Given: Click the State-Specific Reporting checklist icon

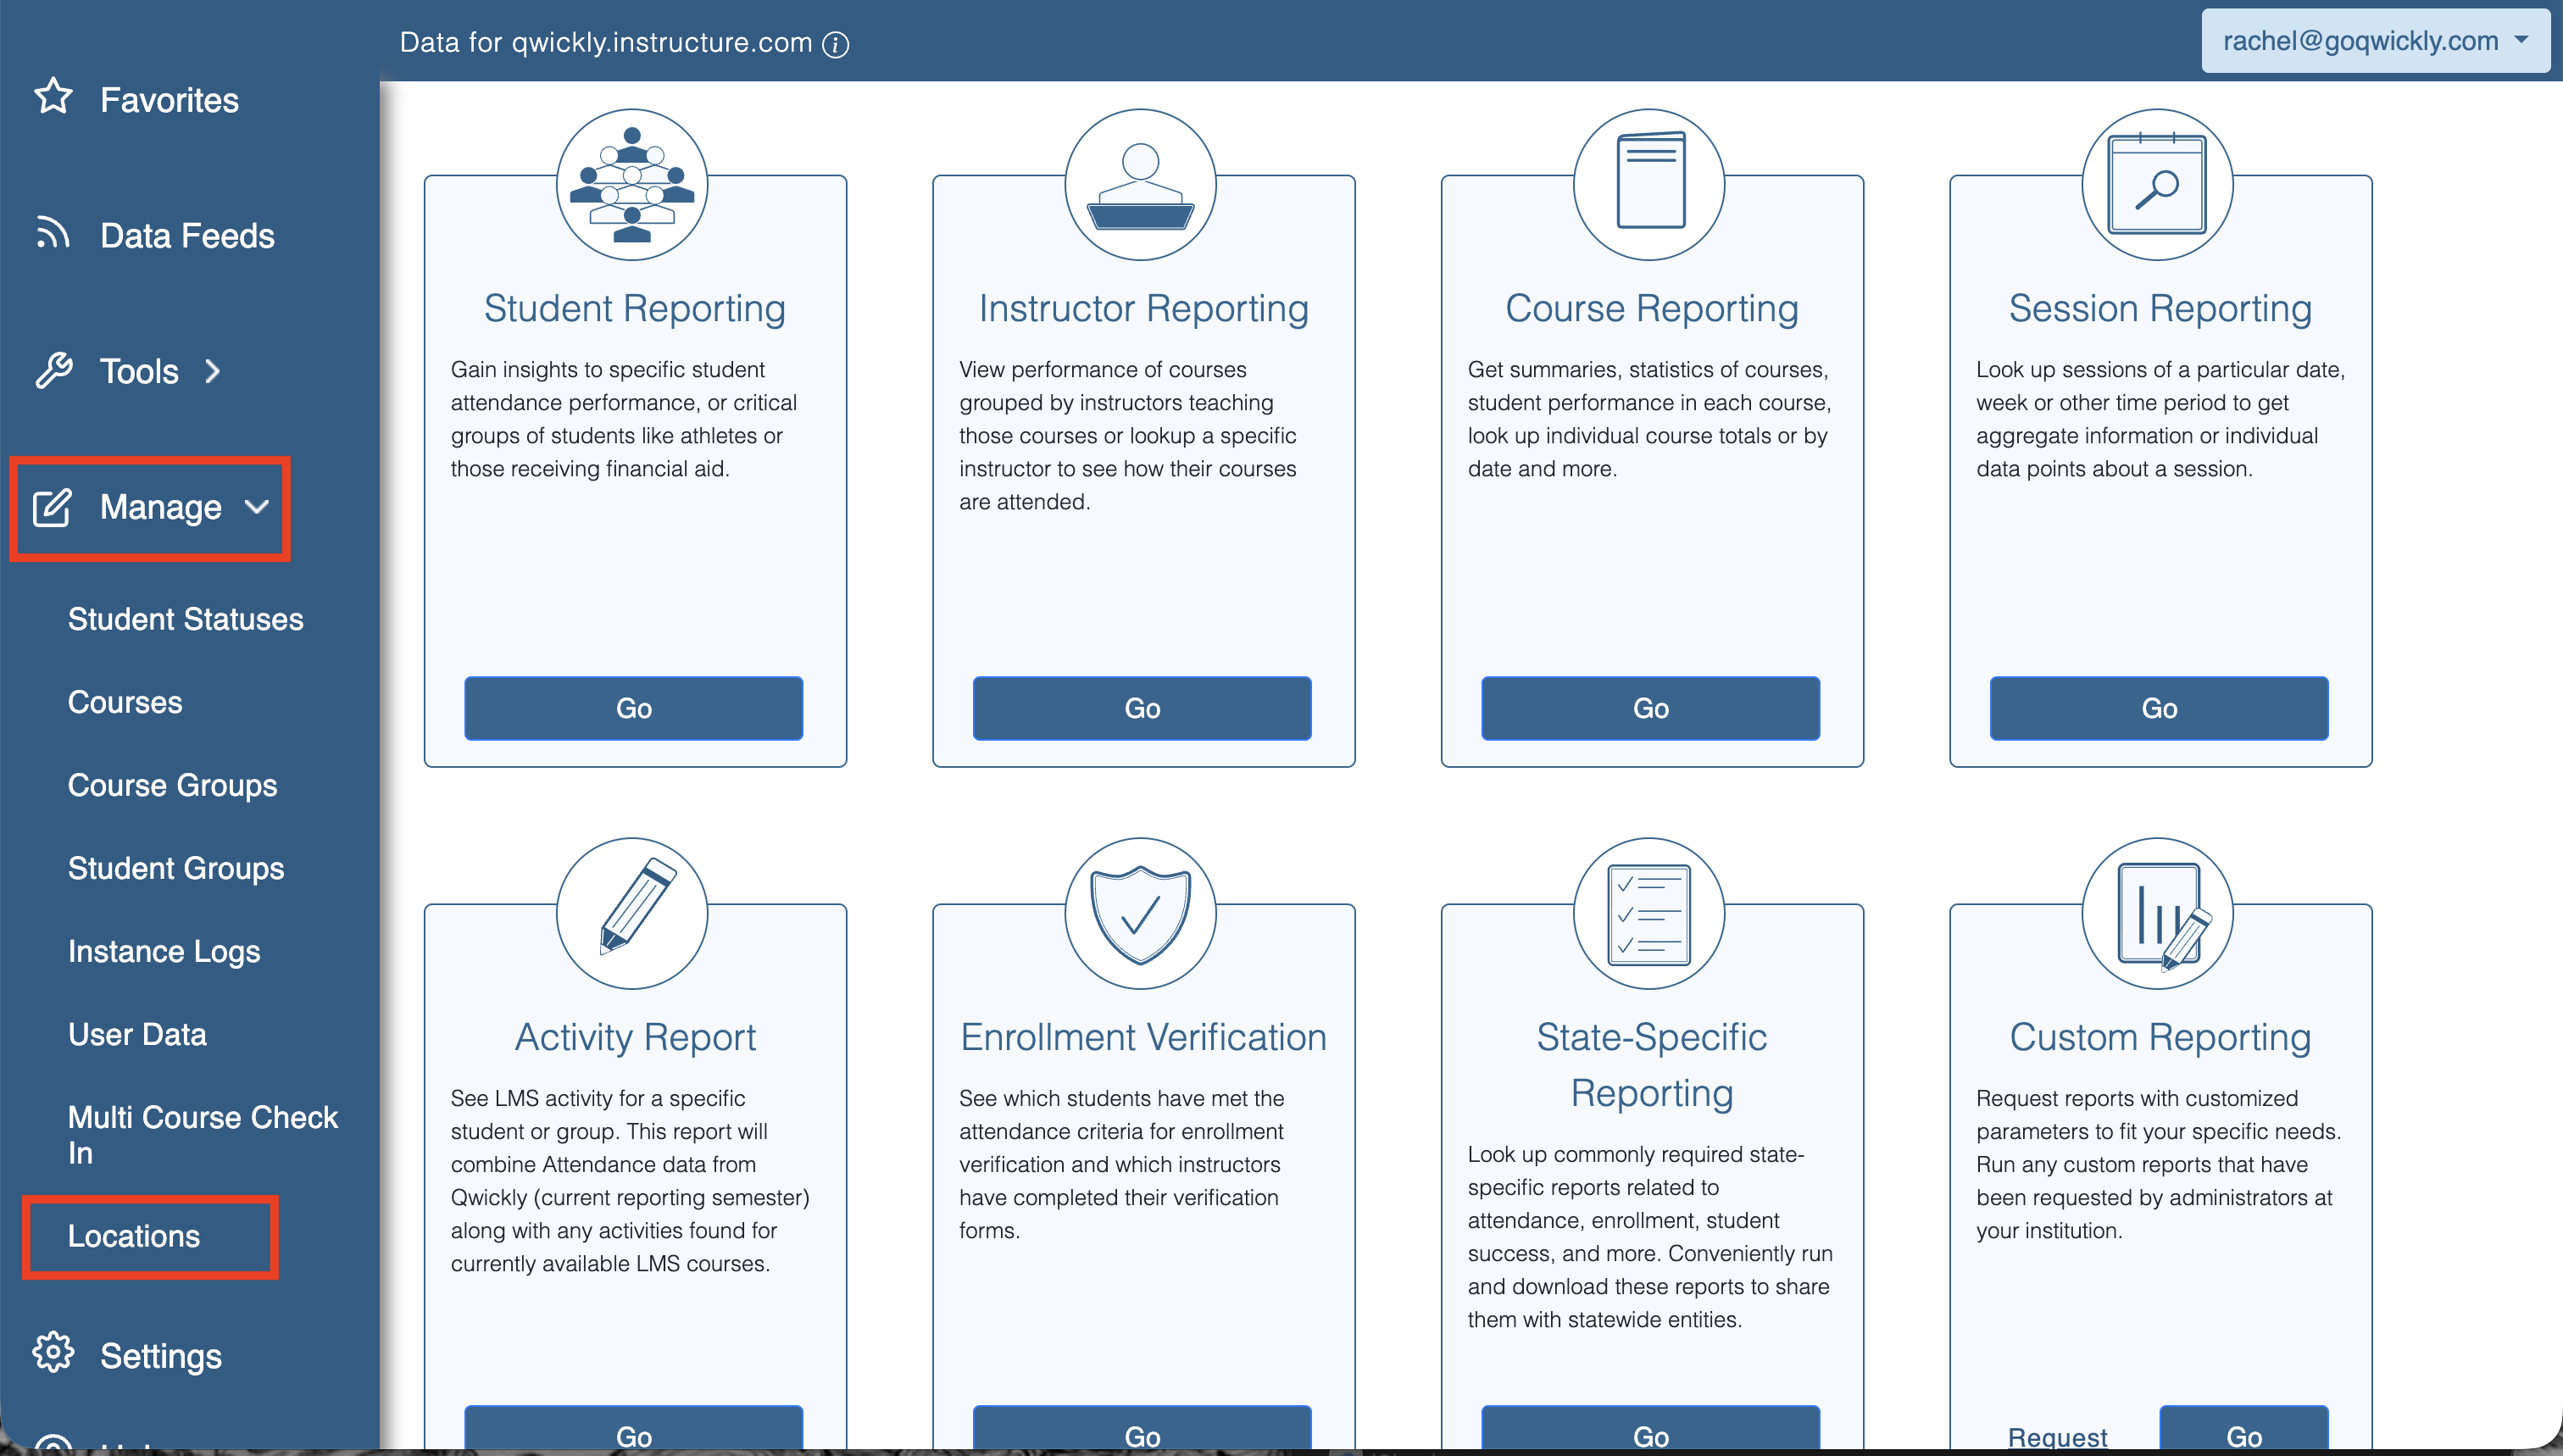Looking at the screenshot, I should point(1650,913).
